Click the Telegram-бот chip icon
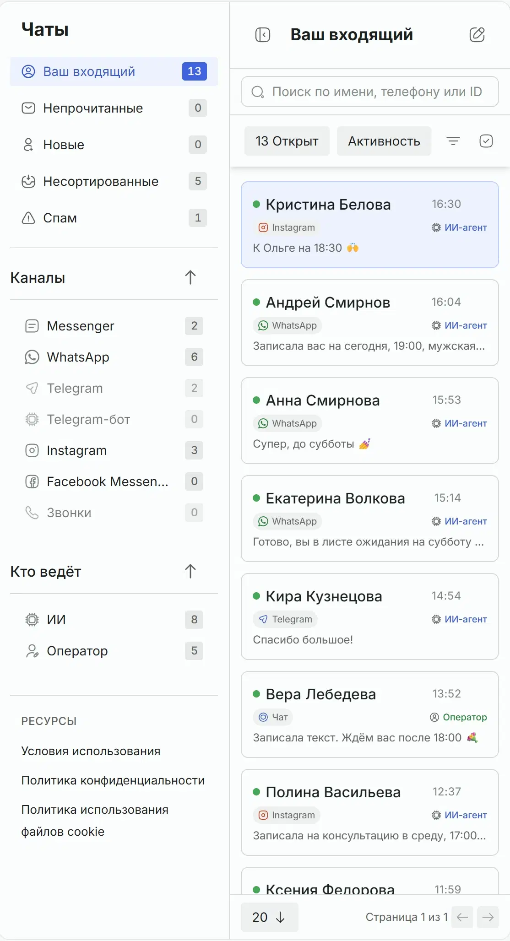This screenshot has height=941, width=510. 32,419
